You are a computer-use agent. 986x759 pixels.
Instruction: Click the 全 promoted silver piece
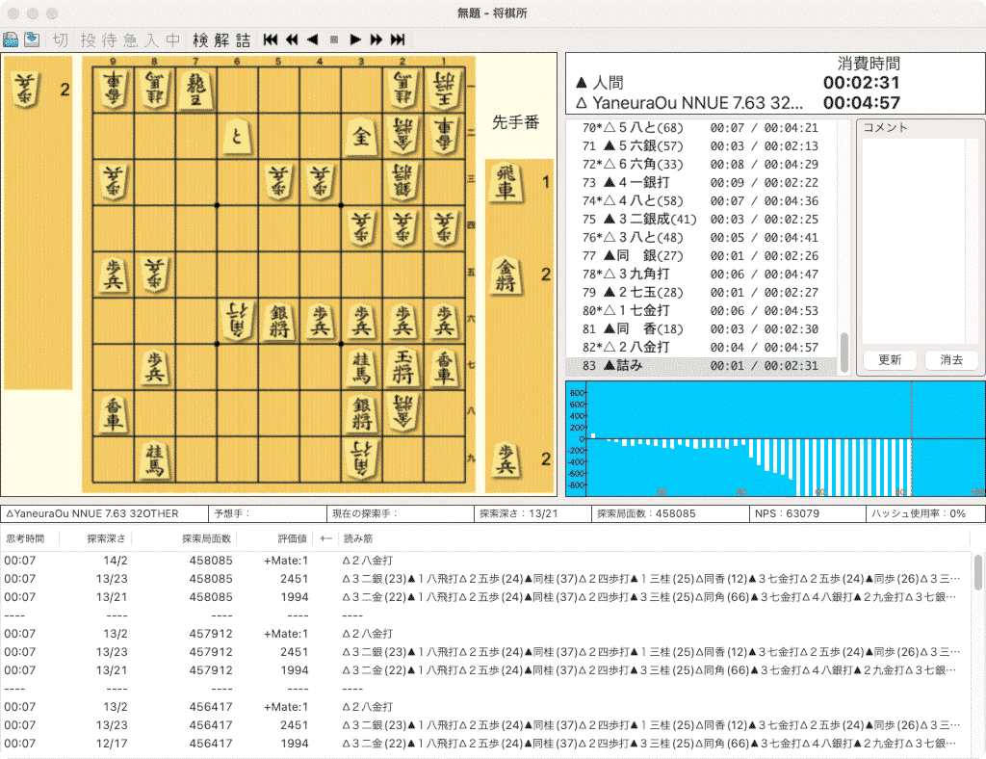(362, 136)
